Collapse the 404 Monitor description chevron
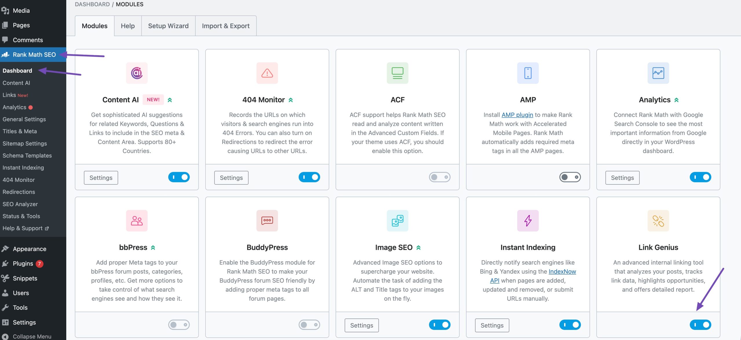This screenshot has width=741, height=340. (x=291, y=99)
